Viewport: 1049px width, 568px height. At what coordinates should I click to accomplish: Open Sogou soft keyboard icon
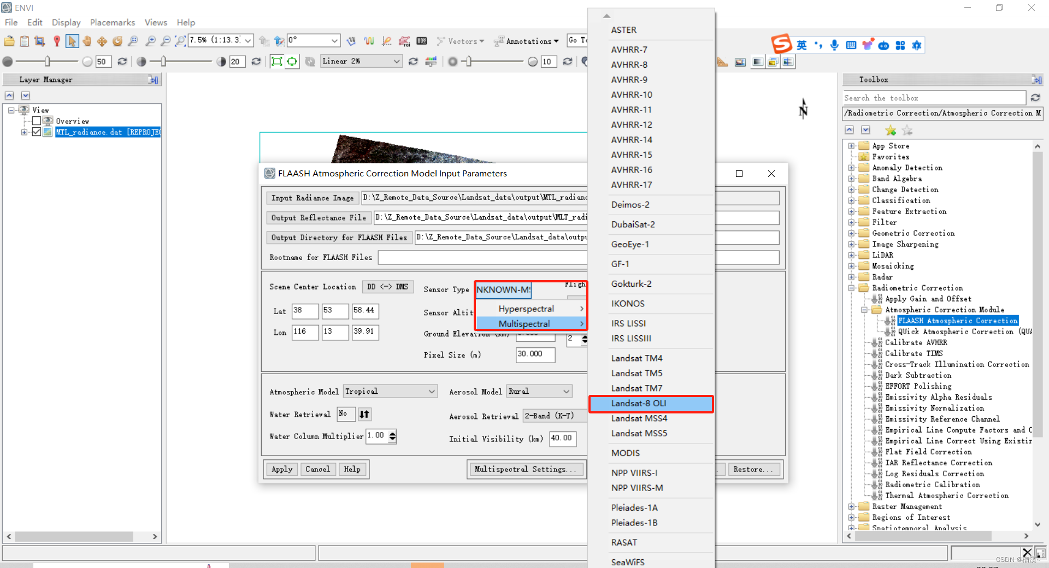tap(851, 45)
